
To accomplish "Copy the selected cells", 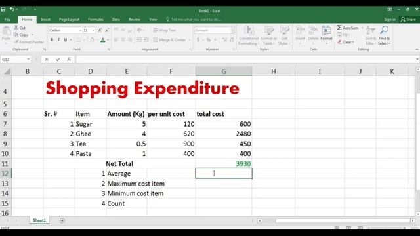I will (21, 35).
